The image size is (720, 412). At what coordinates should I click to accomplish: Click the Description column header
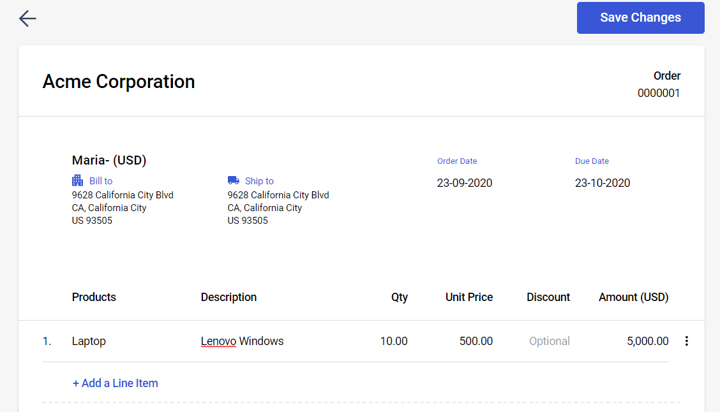click(x=229, y=297)
